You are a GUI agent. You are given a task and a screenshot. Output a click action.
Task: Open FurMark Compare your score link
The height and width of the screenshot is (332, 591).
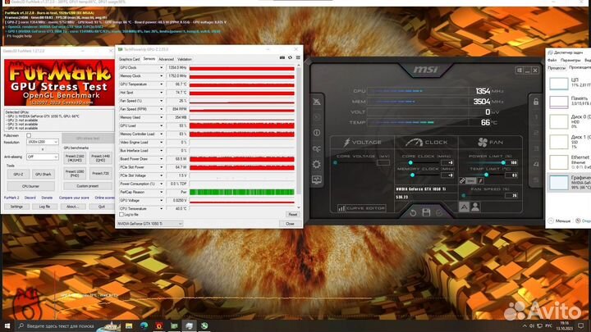click(74, 198)
